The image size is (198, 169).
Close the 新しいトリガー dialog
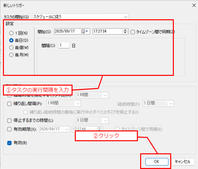(194, 5)
